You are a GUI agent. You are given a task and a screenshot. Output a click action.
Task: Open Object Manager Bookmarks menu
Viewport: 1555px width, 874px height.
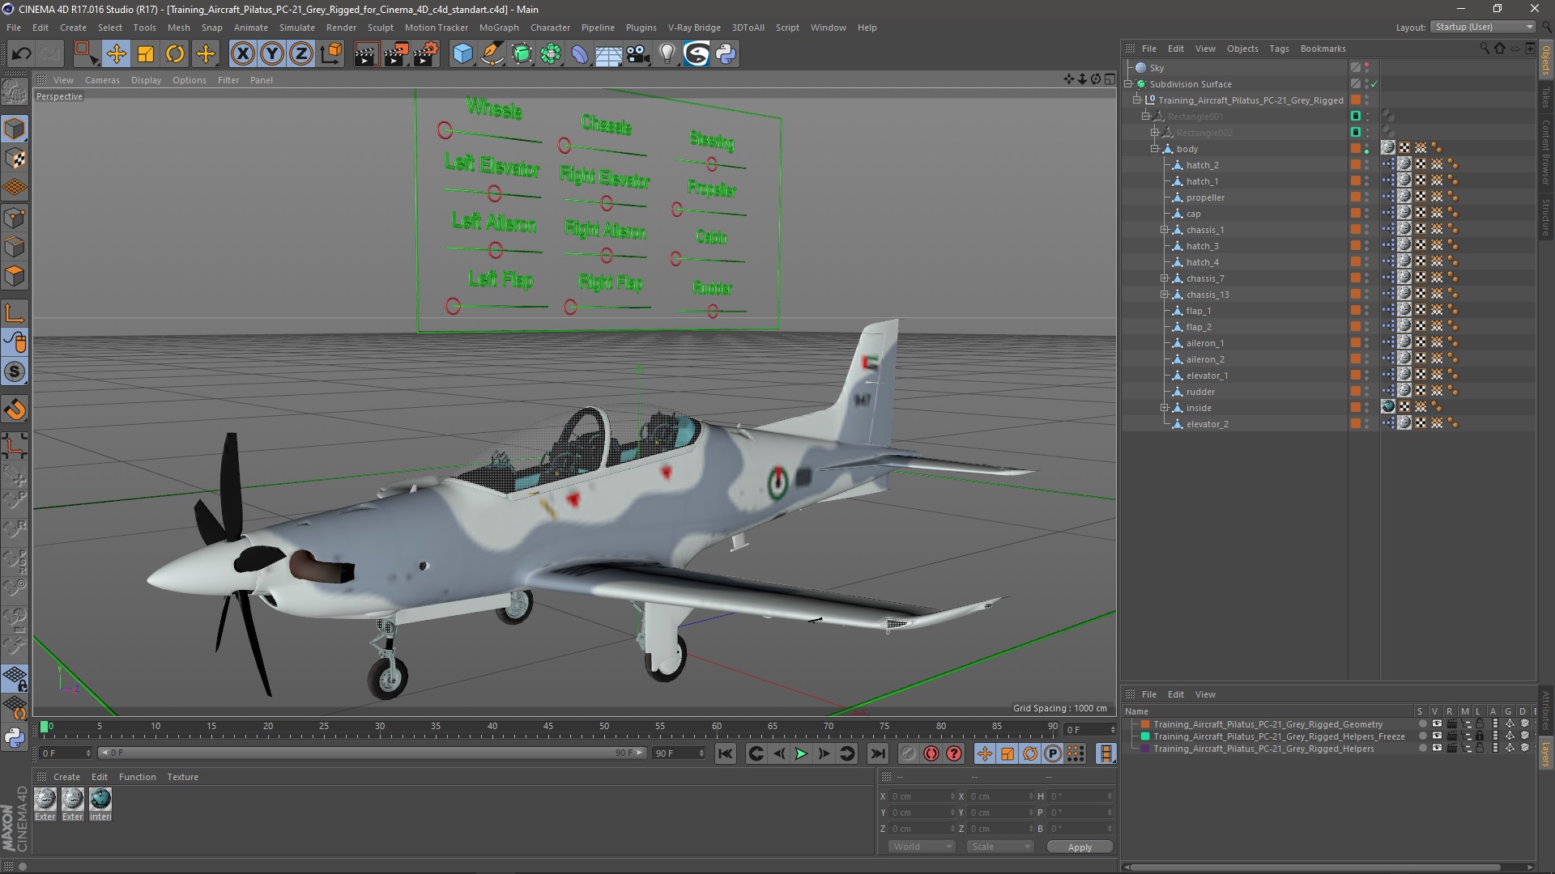pos(1323,49)
